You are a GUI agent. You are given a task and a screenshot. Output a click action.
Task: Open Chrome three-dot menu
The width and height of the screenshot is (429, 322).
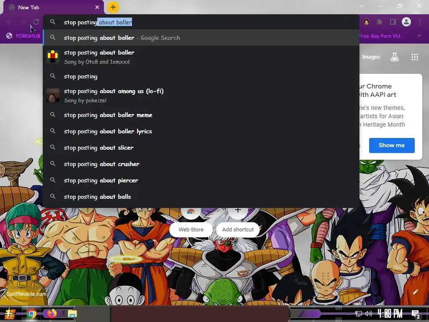(420, 22)
